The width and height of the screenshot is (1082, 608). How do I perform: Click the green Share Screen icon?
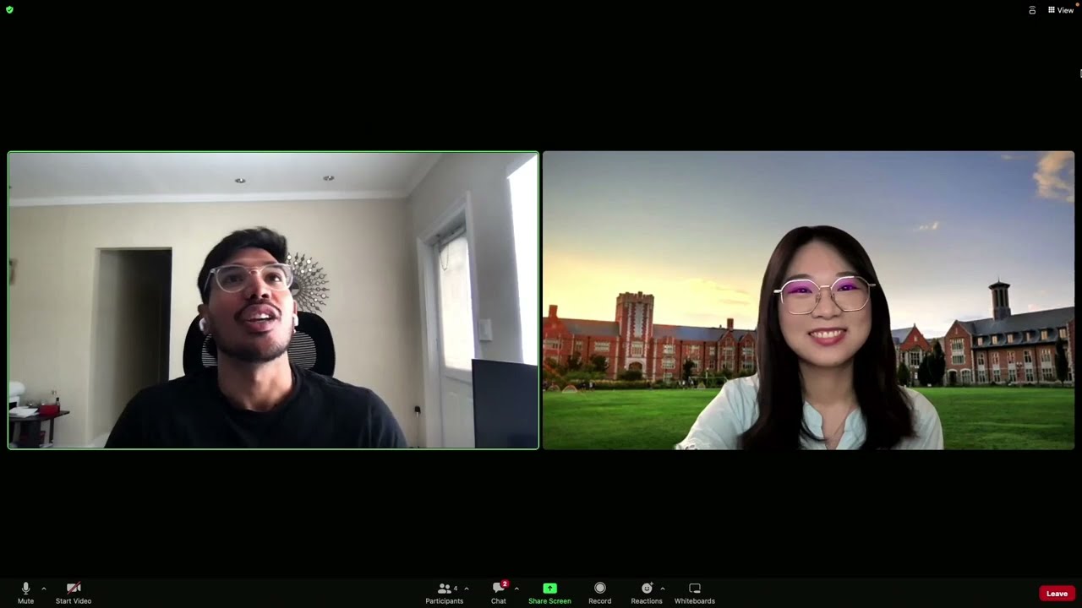point(549,588)
